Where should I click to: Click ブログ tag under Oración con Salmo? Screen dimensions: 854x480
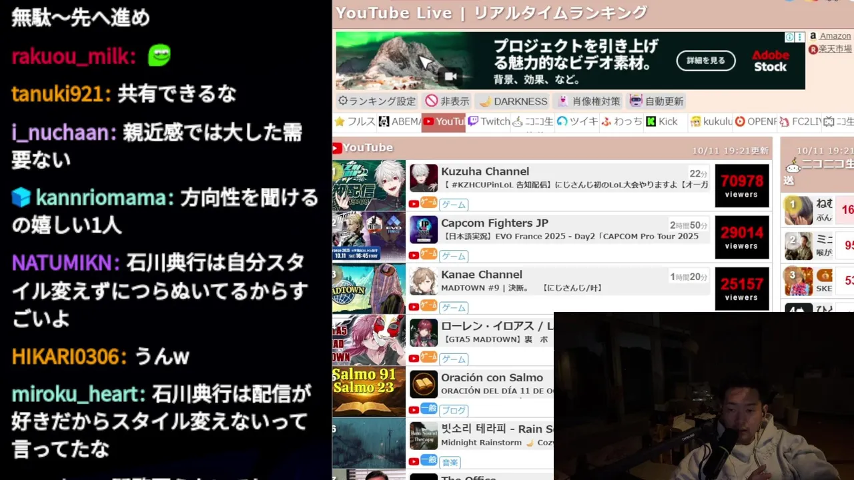(454, 411)
